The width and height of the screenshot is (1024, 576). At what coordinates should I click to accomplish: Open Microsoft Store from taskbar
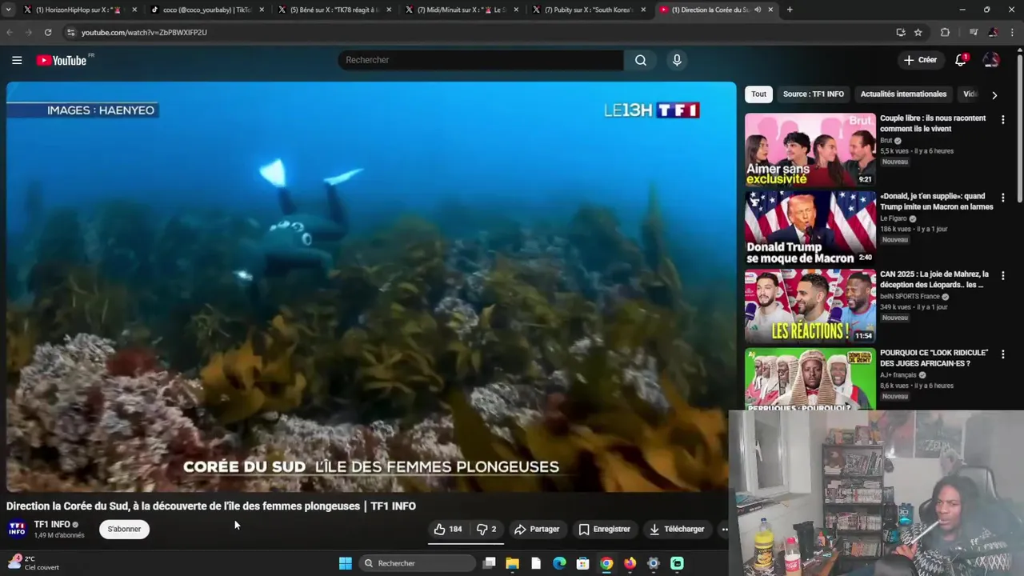click(583, 563)
